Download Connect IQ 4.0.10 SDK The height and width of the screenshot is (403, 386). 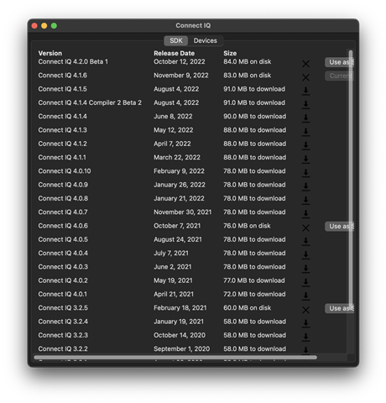(305, 173)
